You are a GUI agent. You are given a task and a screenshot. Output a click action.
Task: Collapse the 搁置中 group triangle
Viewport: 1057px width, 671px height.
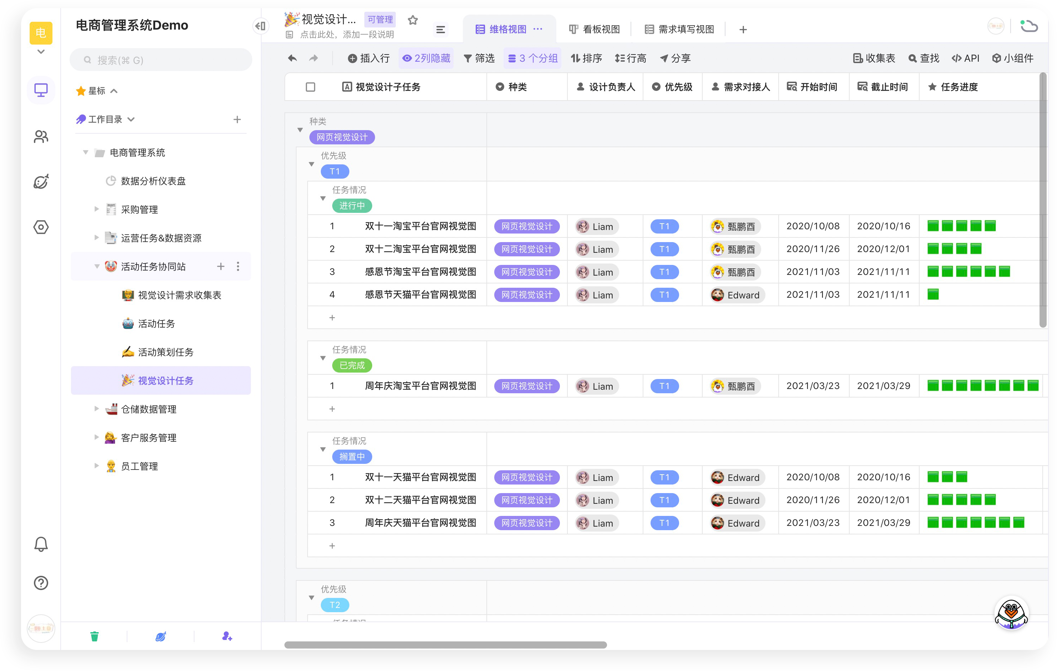[323, 449]
